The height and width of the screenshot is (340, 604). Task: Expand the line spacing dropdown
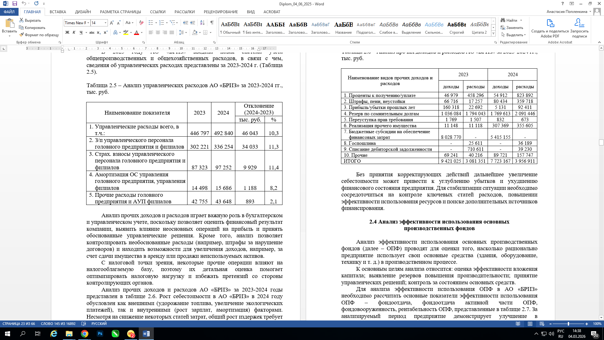click(186, 32)
